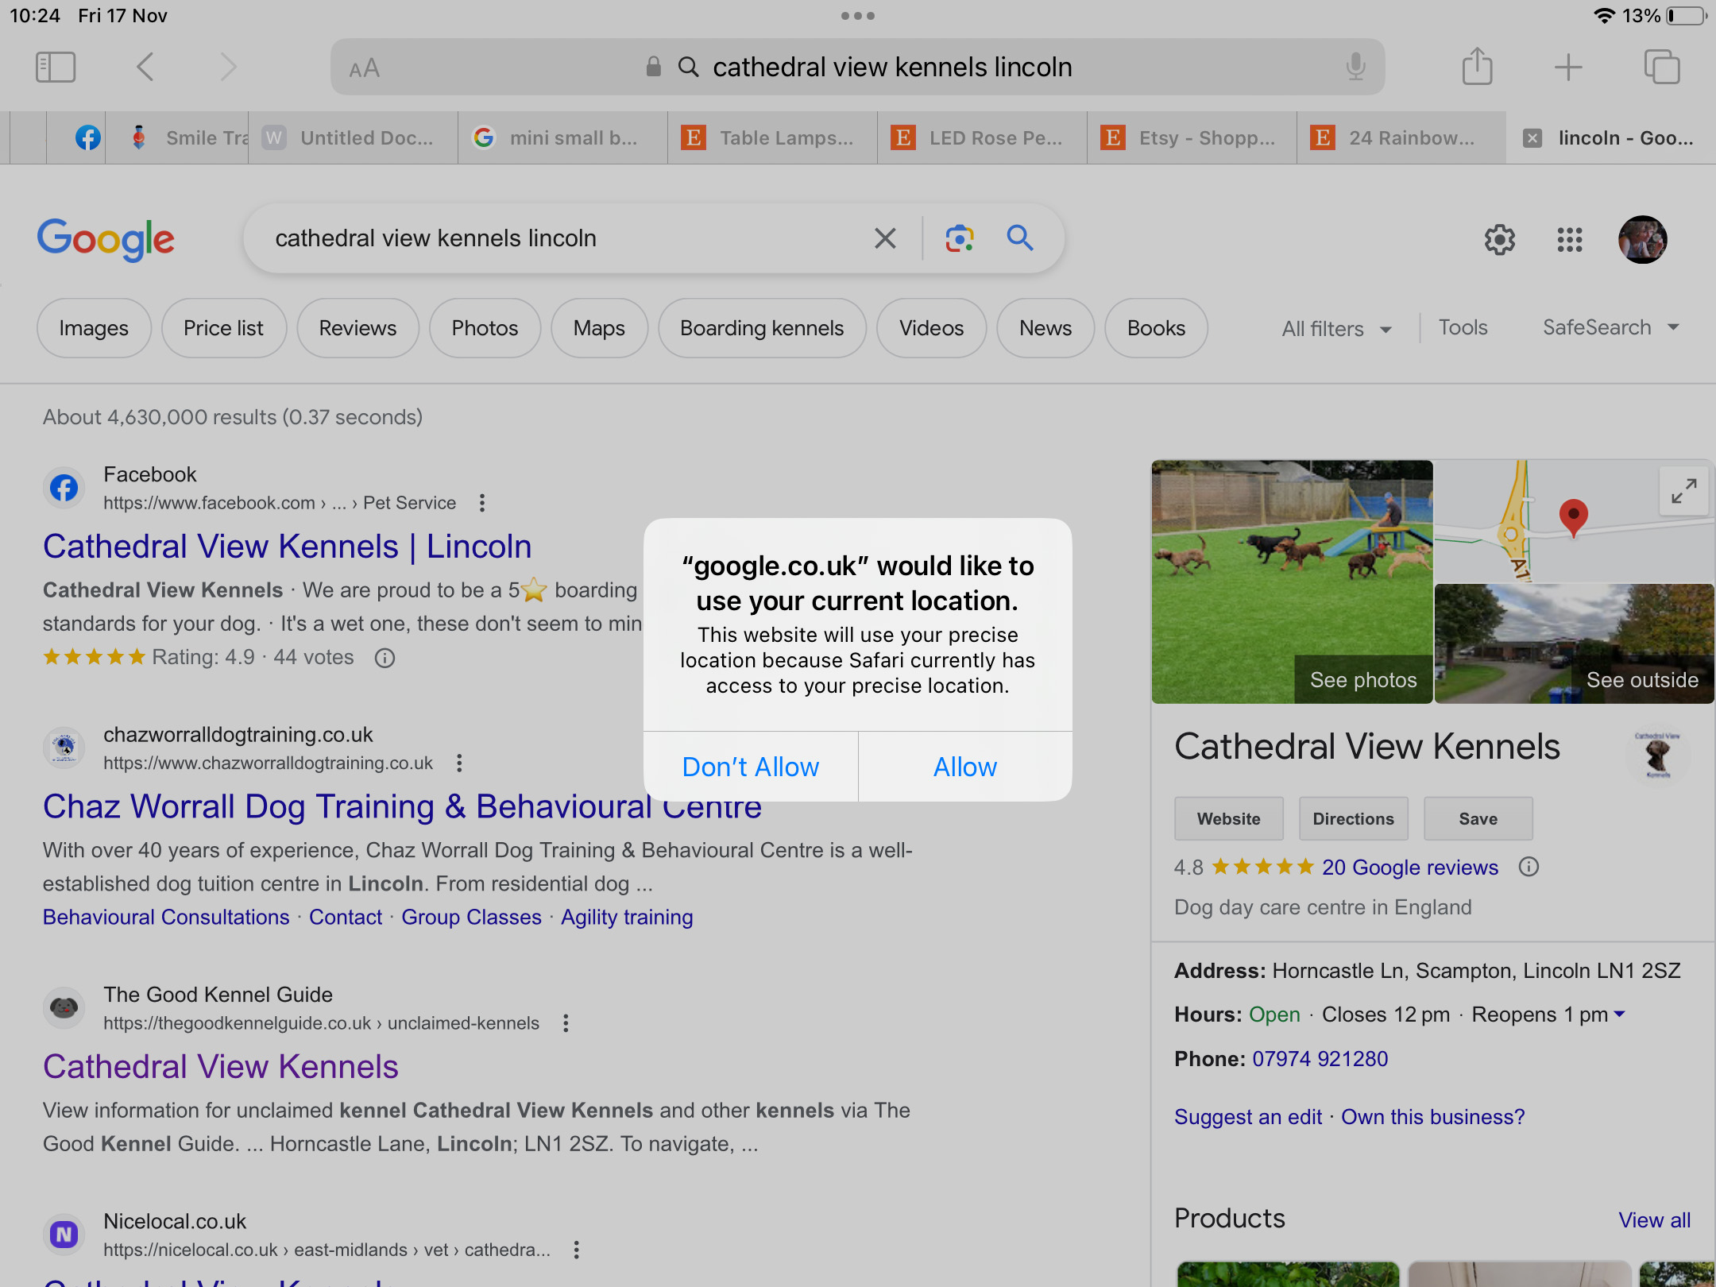Switch to the Untitled Doc tab
Image resolution: width=1716 pixels, height=1287 pixels.
coord(354,138)
